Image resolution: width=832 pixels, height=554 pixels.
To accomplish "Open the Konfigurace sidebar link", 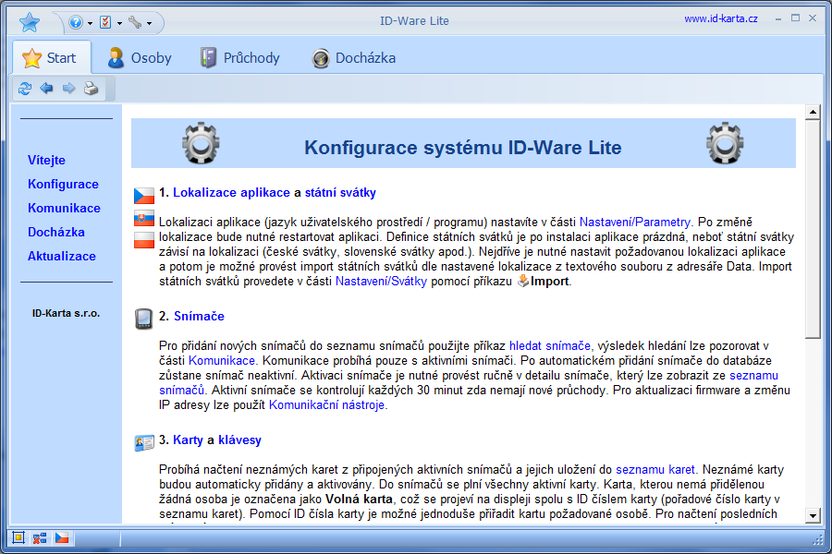I will pos(63,184).
